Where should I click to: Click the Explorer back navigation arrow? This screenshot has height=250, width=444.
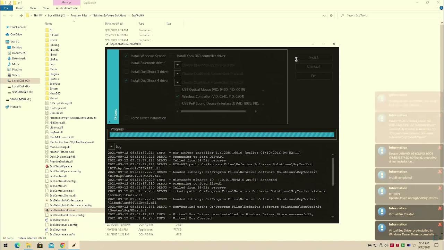tap(3, 16)
